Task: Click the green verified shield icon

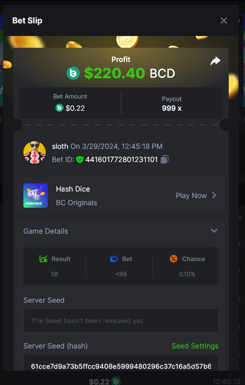Action: [x=80, y=159]
